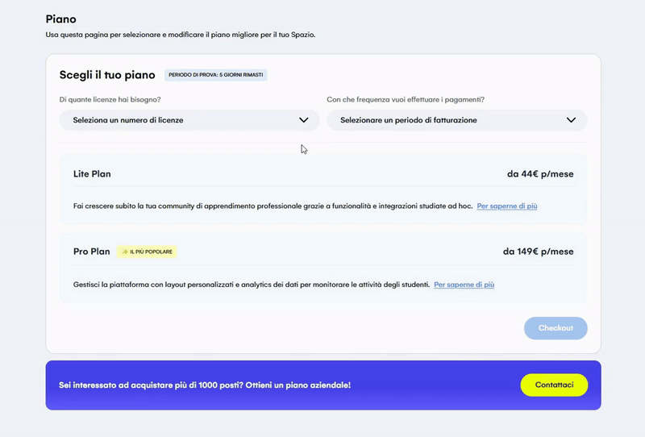
Task: Click the page subtitle 'Usa questa pagina per selezionare'
Action: [181, 35]
